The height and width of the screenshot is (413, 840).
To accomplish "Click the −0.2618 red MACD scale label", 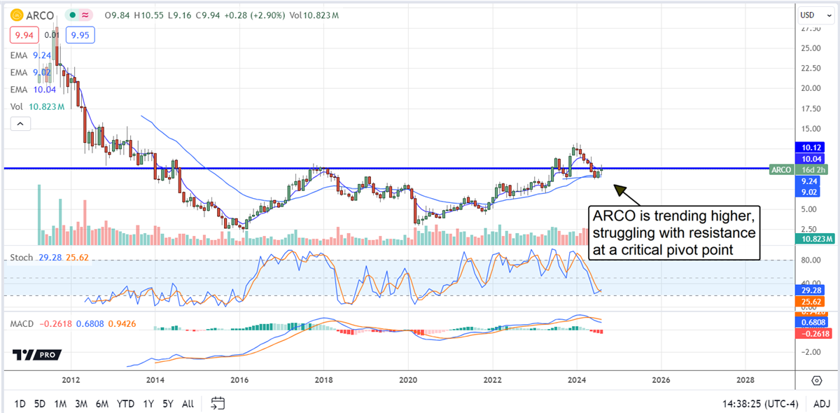I will pyautogui.click(x=813, y=333).
